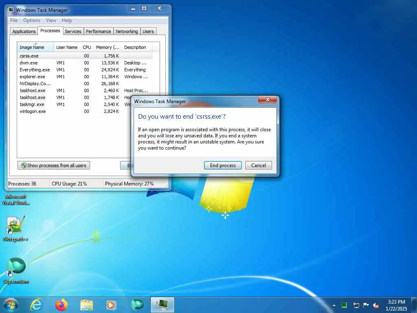The width and height of the screenshot is (417, 313).
Task: Click Physical Memory: 27% status text
Action: pyautogui.click(x=129, y=184)
